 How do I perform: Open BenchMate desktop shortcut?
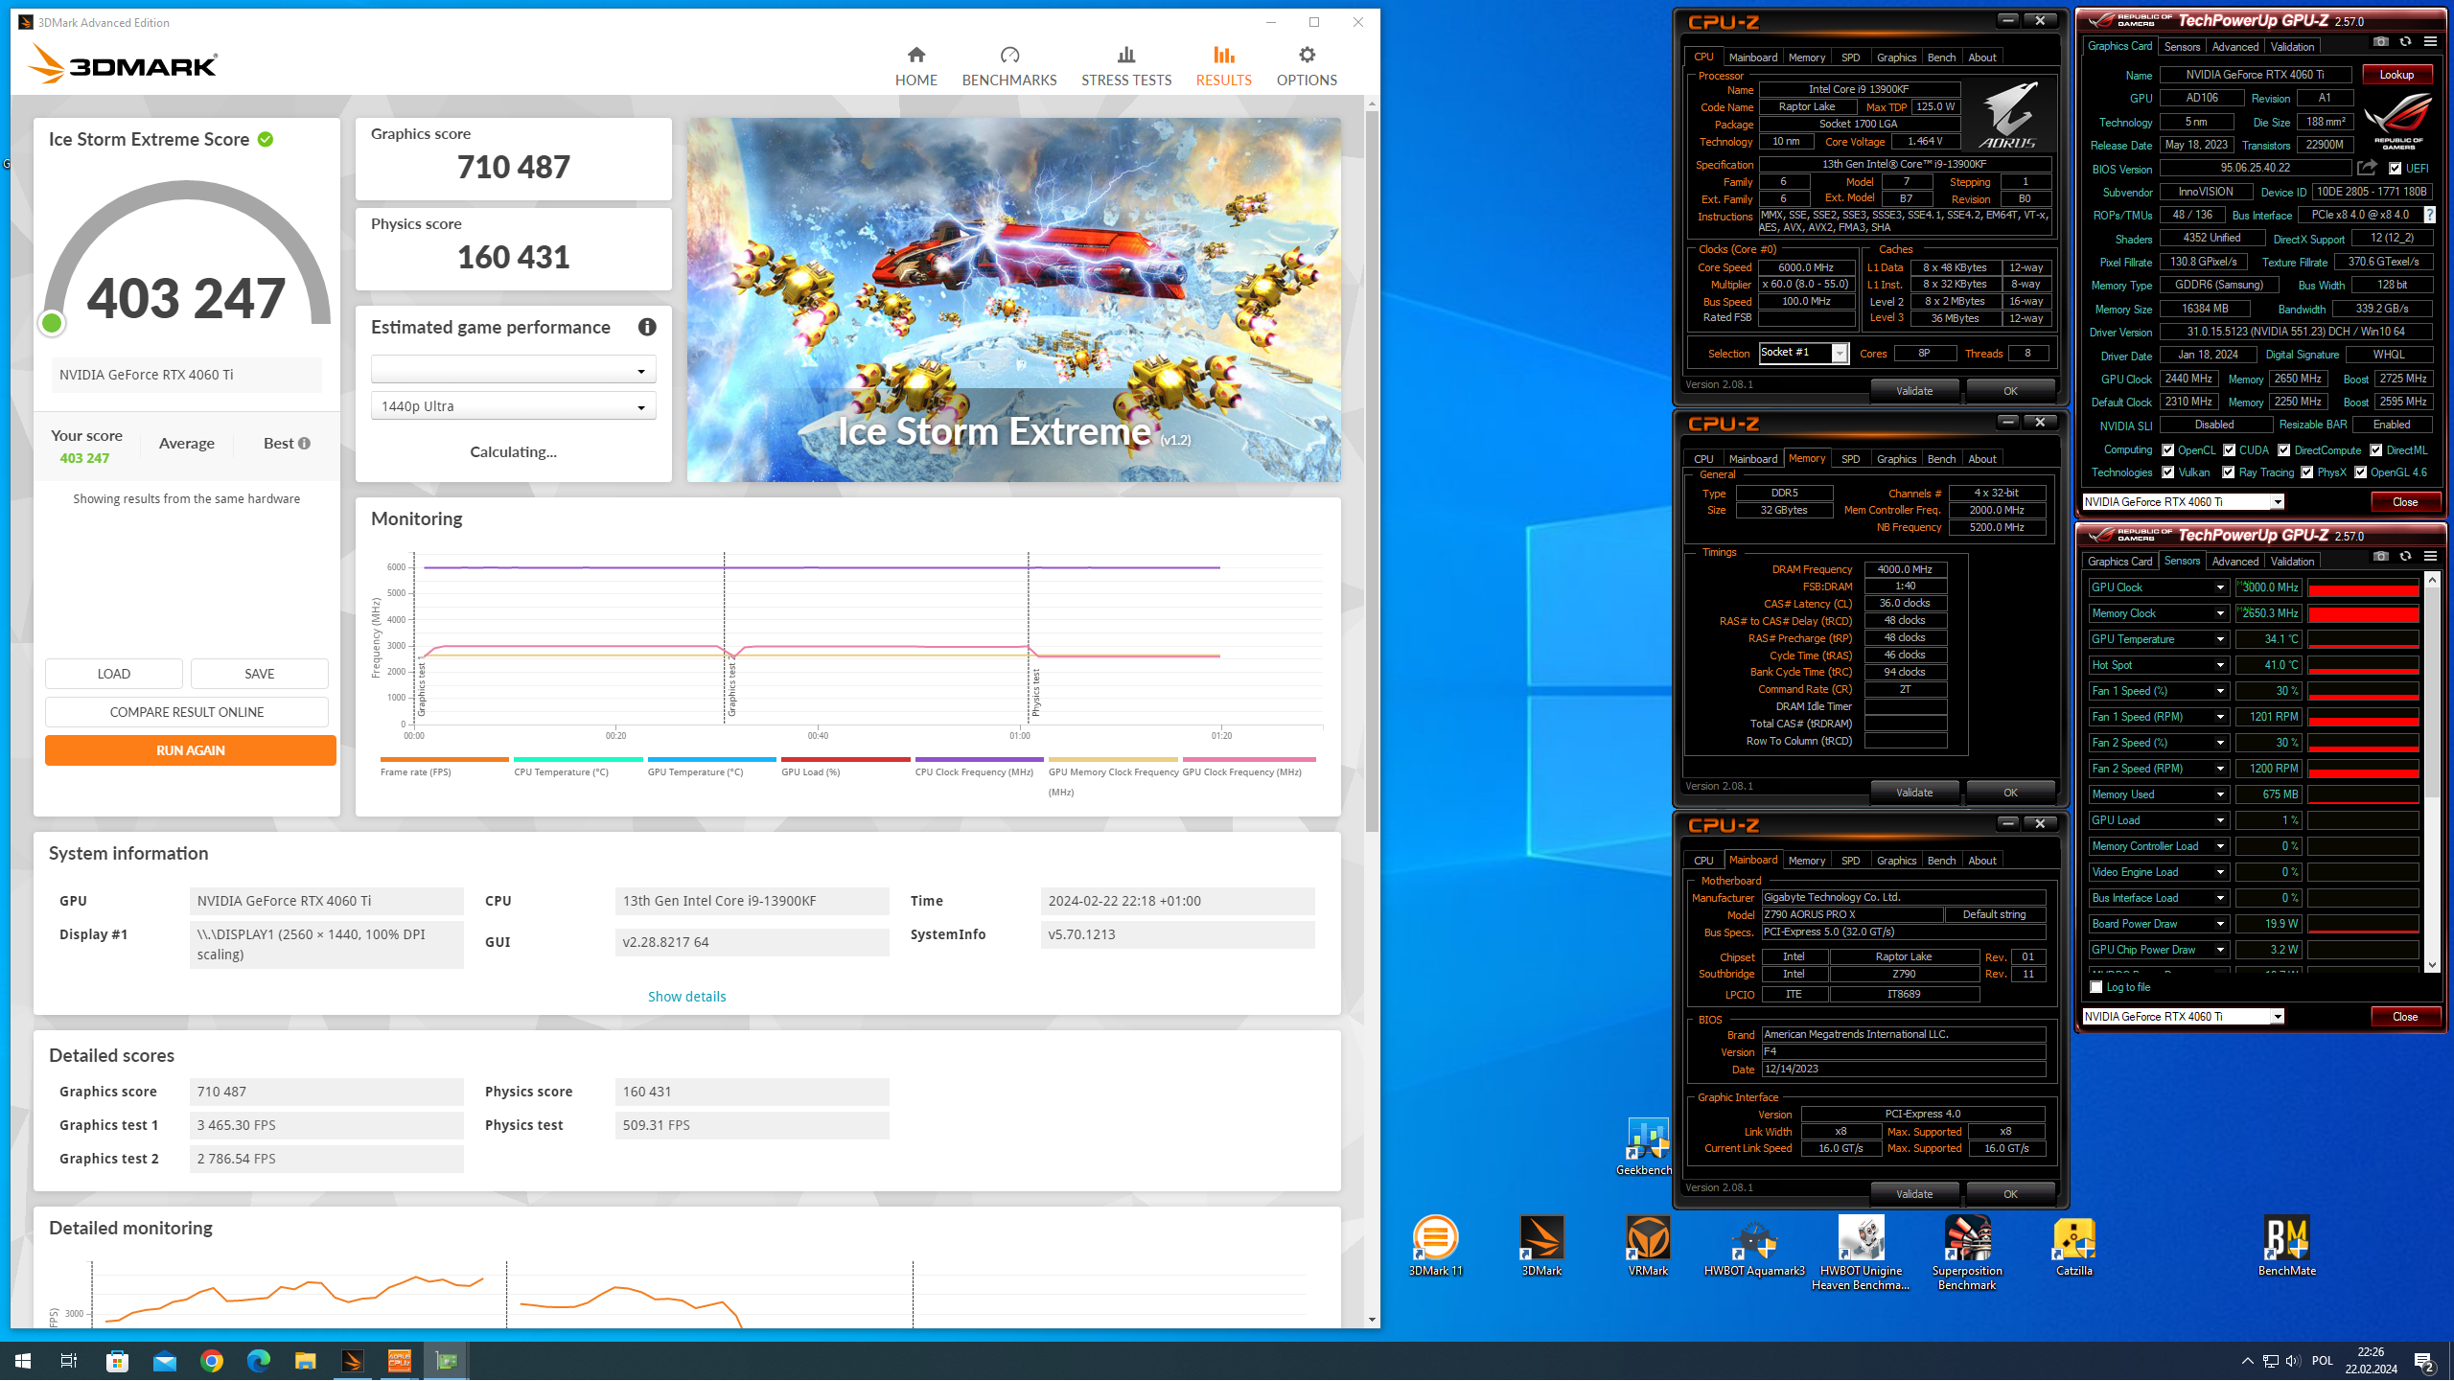2286,1246
